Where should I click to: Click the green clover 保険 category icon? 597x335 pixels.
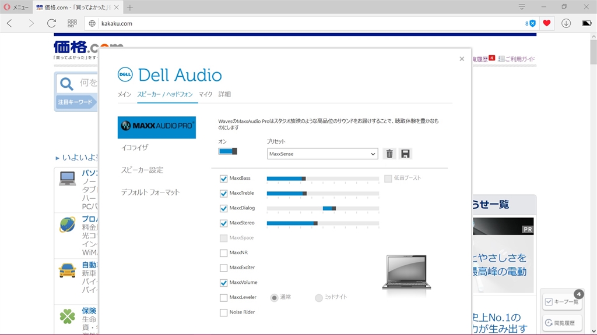[68, 316]
